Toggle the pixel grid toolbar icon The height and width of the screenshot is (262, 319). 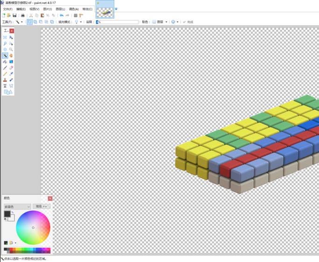[x=76, y=15]
